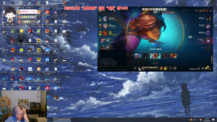Click the report icon at bottom right corner
217x122 pixels.
pyautogui.click(x=210, y=68)
